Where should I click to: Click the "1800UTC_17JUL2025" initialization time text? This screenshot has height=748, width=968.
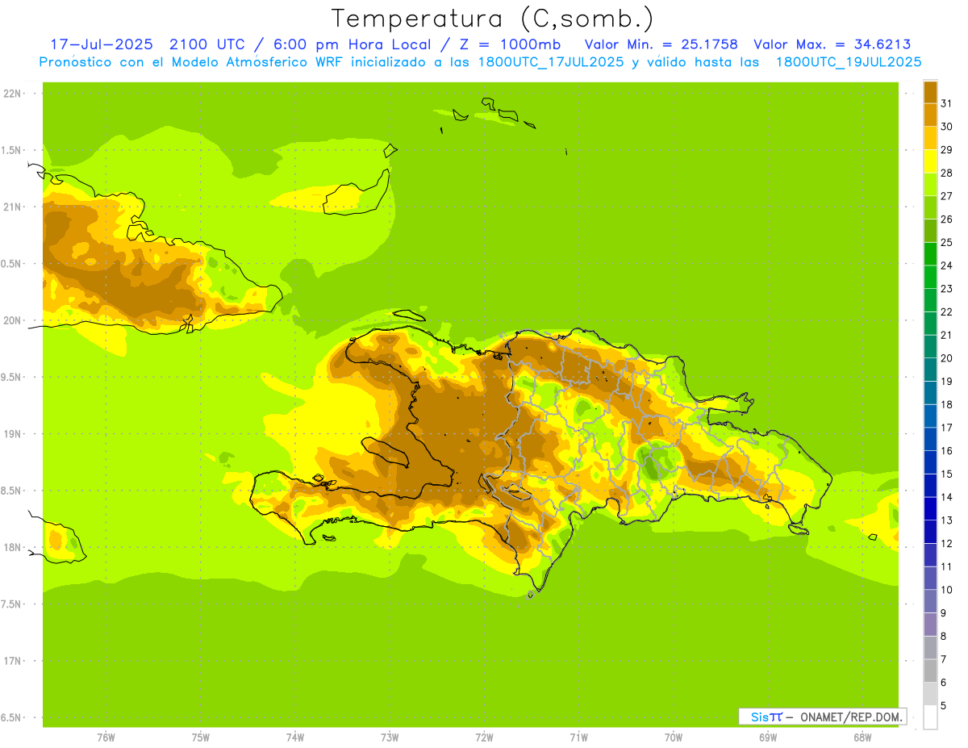pyautogui.click(x=546, y=62)
